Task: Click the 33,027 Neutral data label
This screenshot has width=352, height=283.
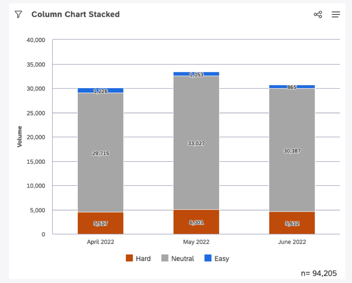Action: (195, 143)
